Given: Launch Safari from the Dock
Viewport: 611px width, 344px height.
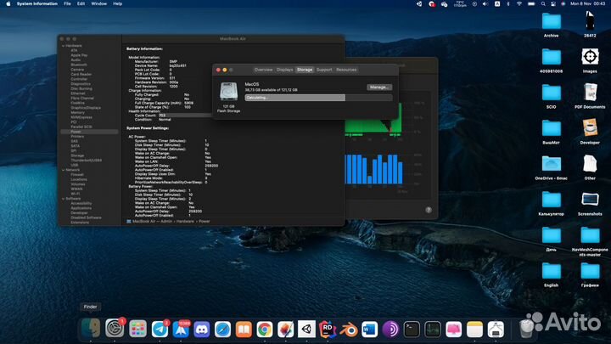Looking at the screenshot, I should click(222, 330).
